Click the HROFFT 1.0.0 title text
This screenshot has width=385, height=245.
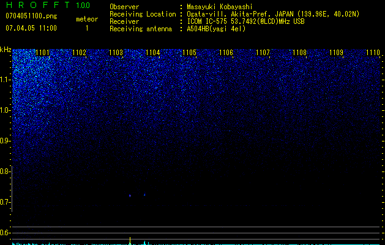tap(48, 5)
